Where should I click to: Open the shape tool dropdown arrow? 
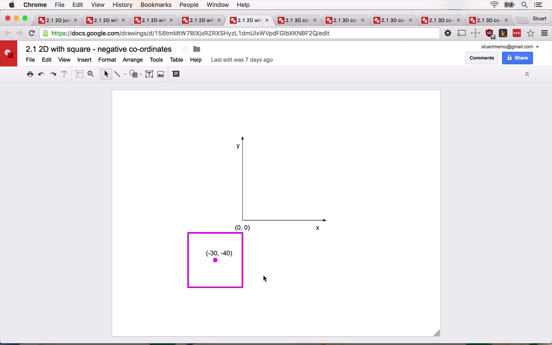(x=141, y=74)
